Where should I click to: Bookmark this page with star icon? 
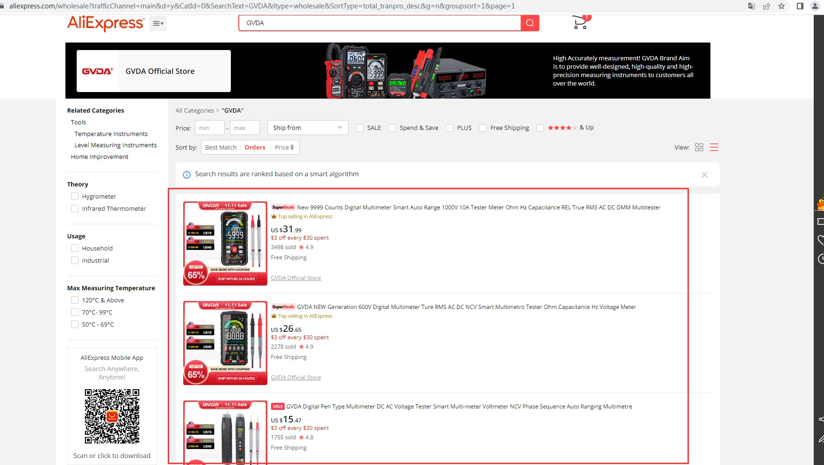(781, 6)
